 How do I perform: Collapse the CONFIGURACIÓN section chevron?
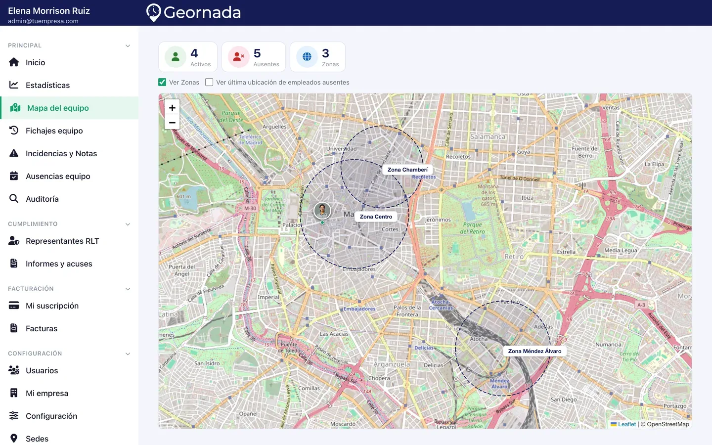(x=128, y=354)
